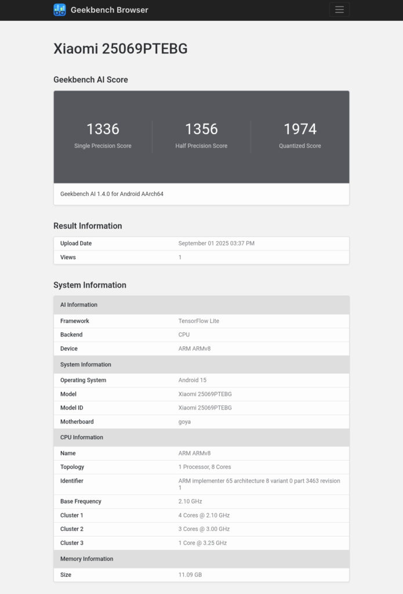Click the Half Precision Score value 1356

pos(201,129)
